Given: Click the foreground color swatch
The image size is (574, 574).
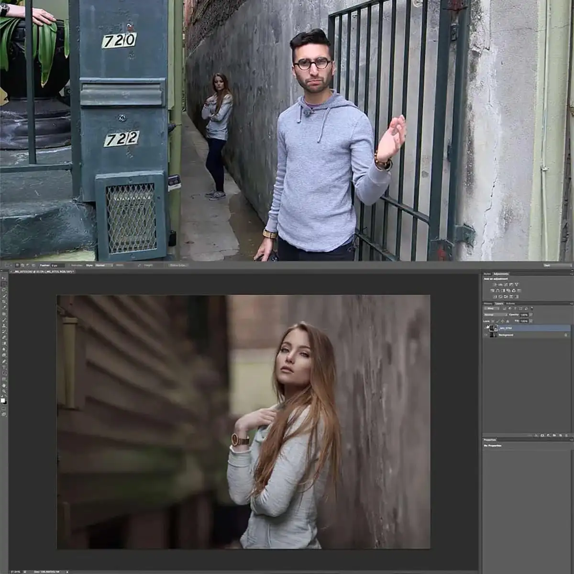Looking at the screenshot, I should (x=3, y=400).
